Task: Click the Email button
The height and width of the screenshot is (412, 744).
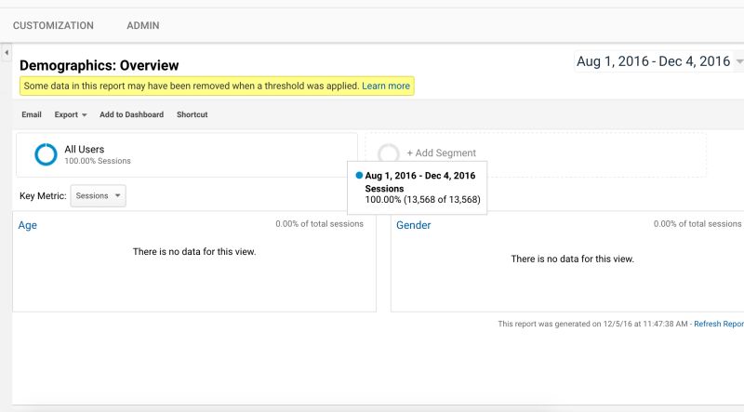Action: click(x=32, y=114)
